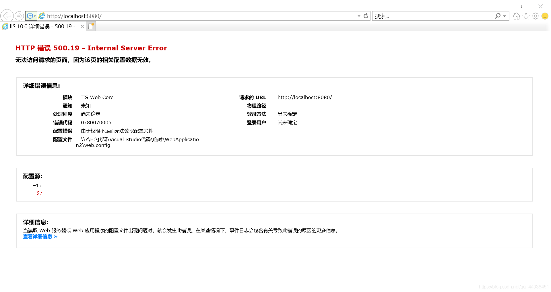Click the 登录方法 label
The image size is (551, 292).
coord(256,114)
